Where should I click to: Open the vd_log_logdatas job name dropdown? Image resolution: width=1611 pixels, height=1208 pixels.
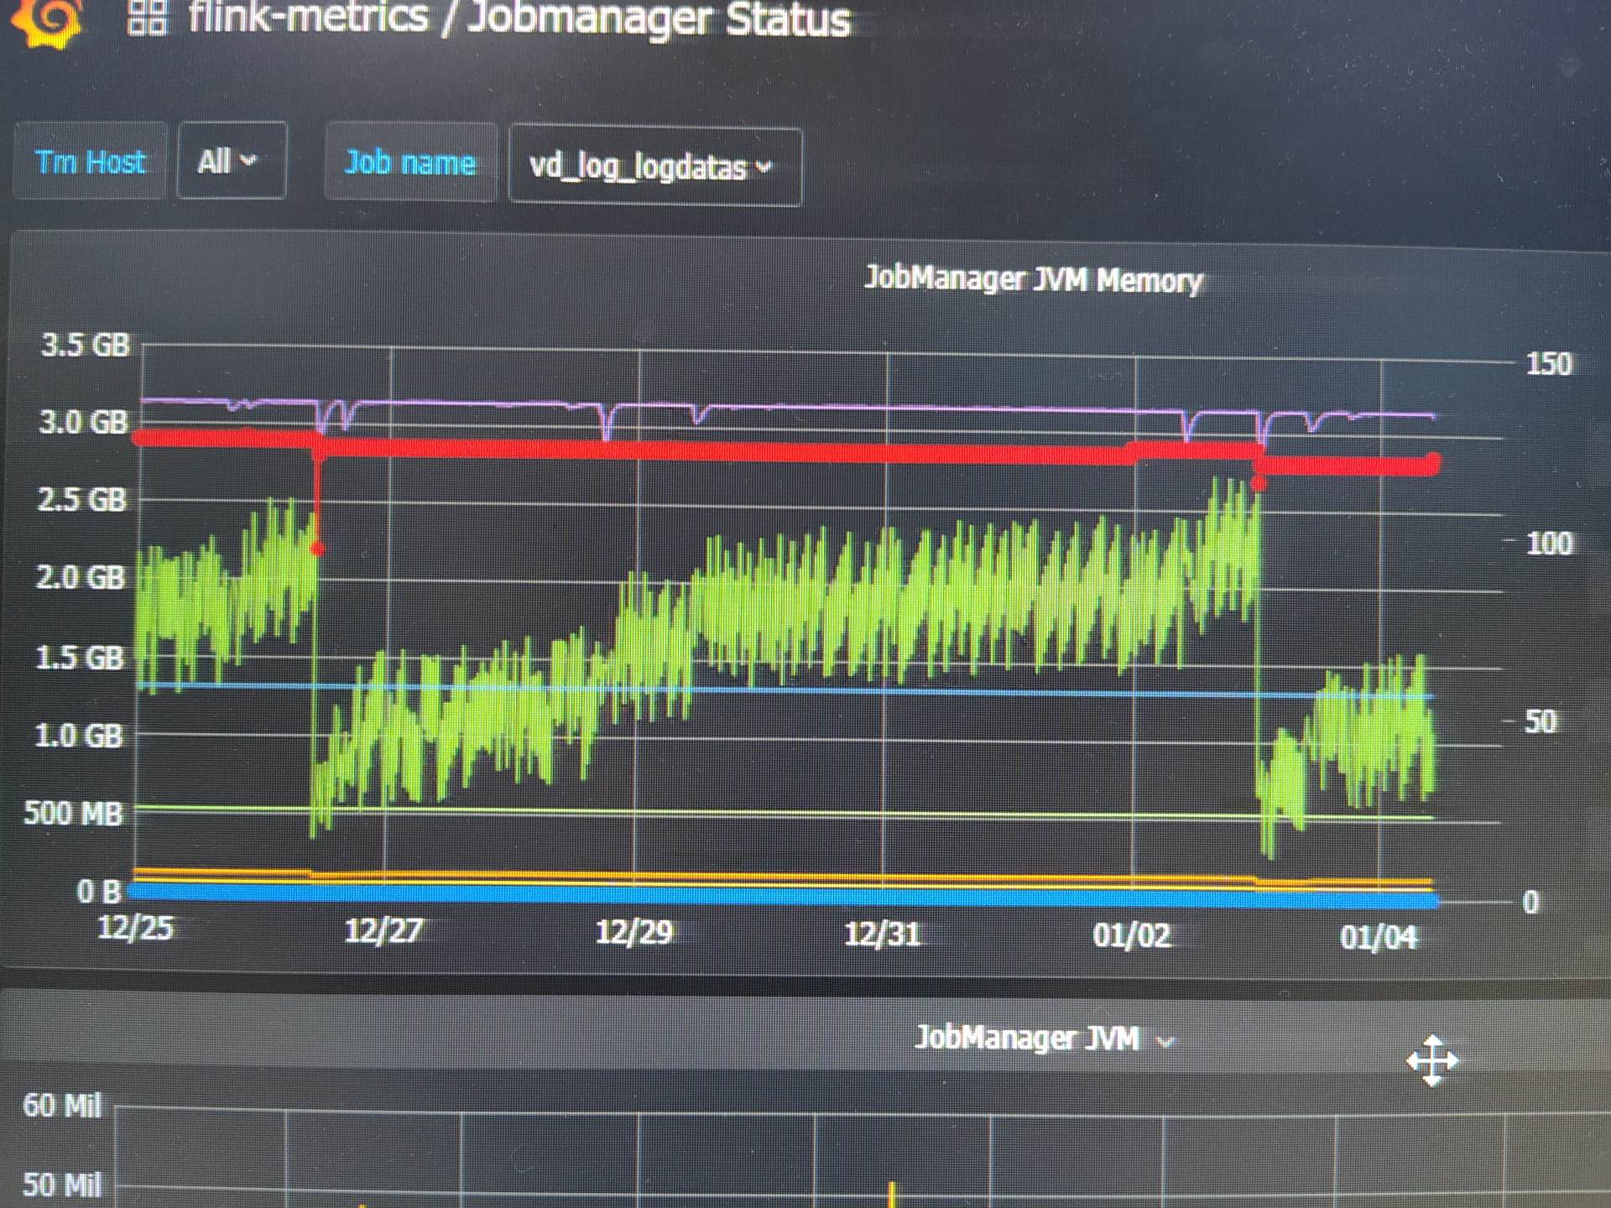coord(655,167)
